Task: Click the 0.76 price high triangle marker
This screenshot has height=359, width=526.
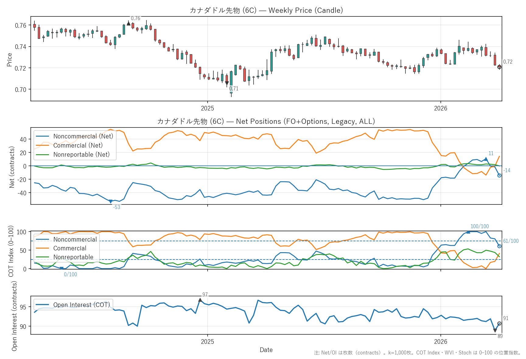Action: pyautogui.click(x=128, y=23)
